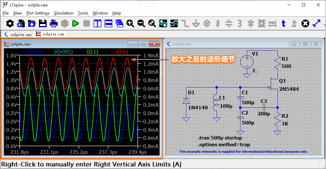Select the inductor placement tool
Viewport: 326px width, 169px height.
click(x=240, y=23)
